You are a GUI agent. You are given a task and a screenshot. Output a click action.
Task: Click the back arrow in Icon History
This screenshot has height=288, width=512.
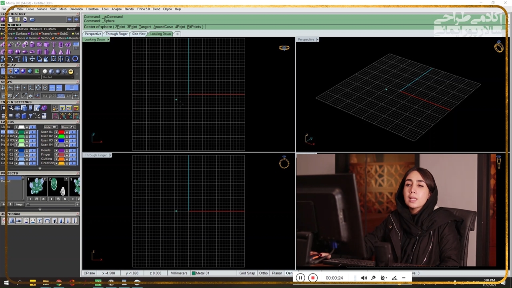pos(70,19)
